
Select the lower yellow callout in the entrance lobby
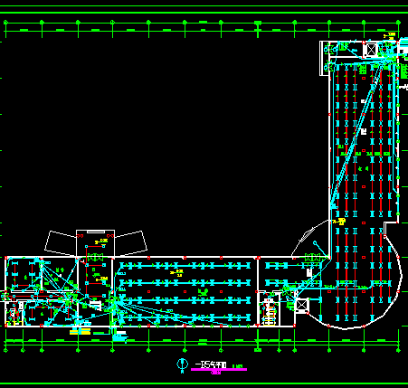point(101,279)
